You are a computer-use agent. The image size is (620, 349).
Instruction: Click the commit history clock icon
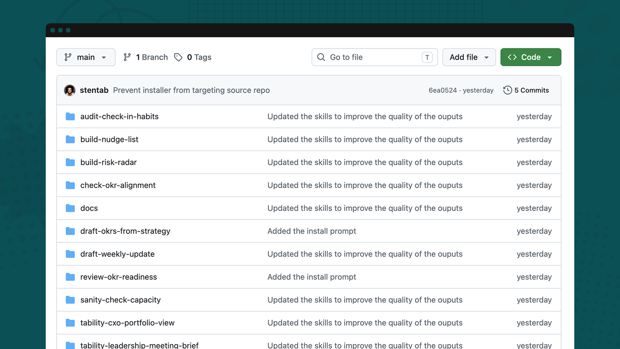pyautogui.click(x=508, y=90)
